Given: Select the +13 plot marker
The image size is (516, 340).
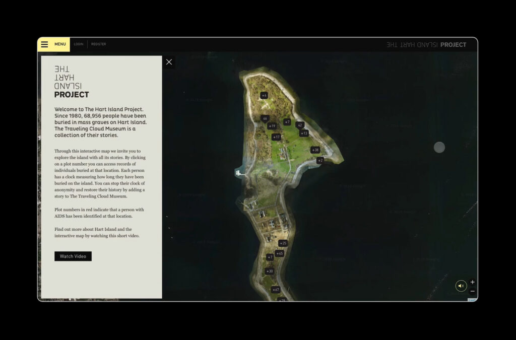Looking at the screenshot, I should [x=304, y=133].
